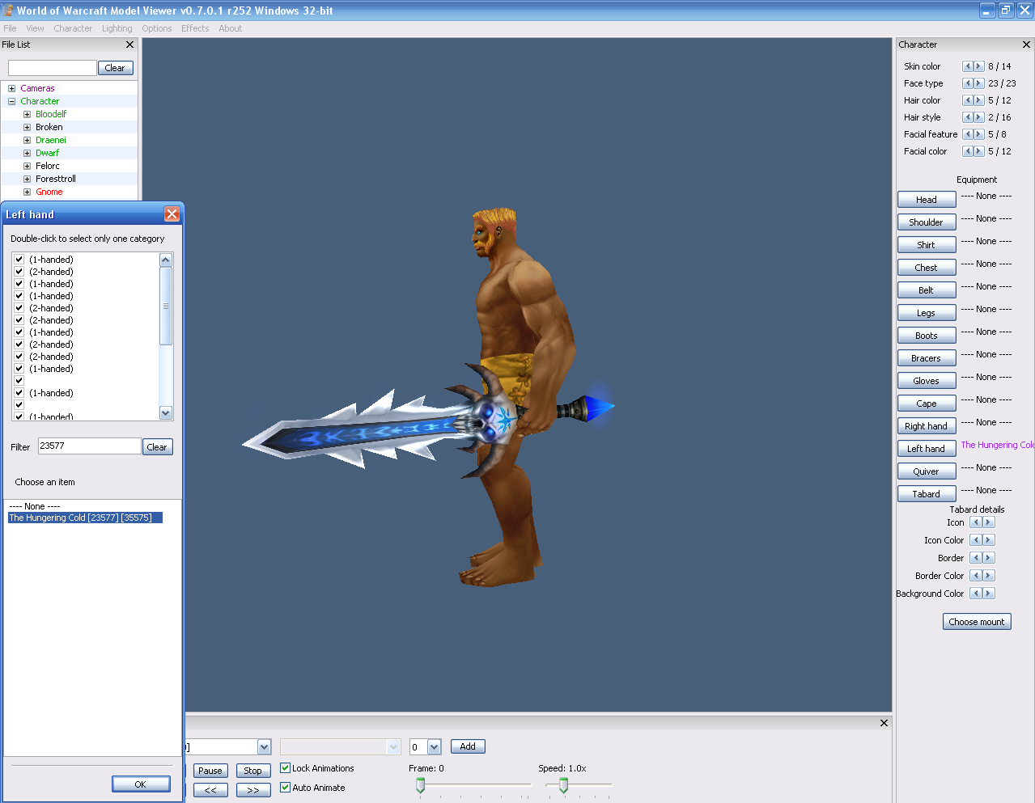
Task: Uncheck the first (1-handed) category checkbox
Action: 19,260
